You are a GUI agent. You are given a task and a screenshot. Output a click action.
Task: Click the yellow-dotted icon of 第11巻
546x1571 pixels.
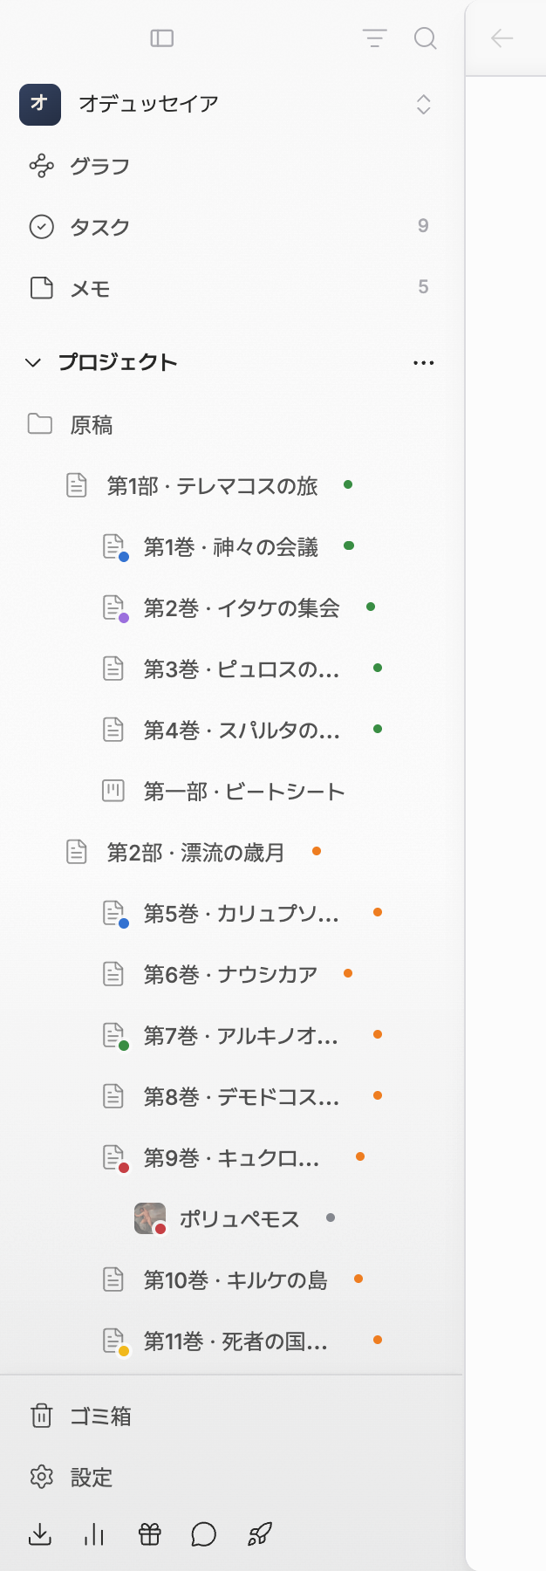point(115,1341)
